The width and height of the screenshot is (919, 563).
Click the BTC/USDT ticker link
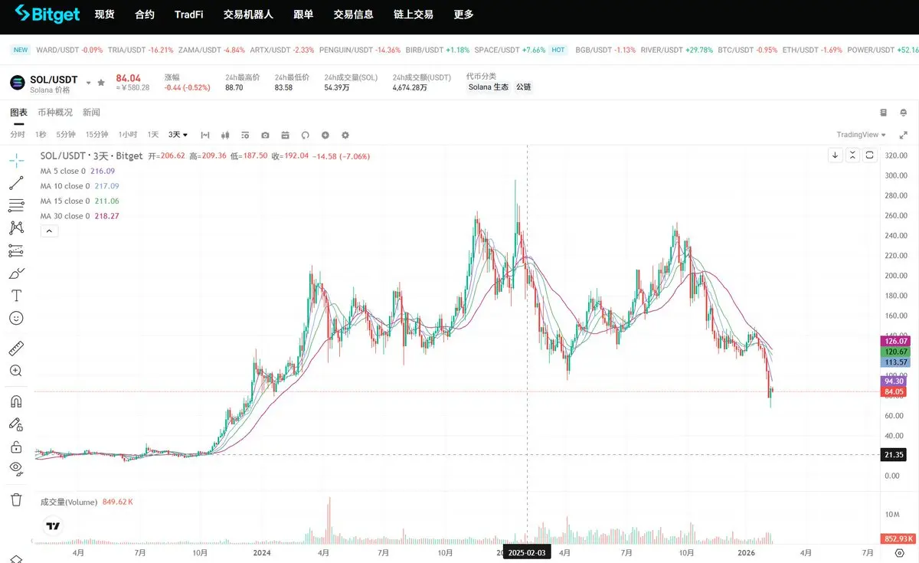point(747,50)
